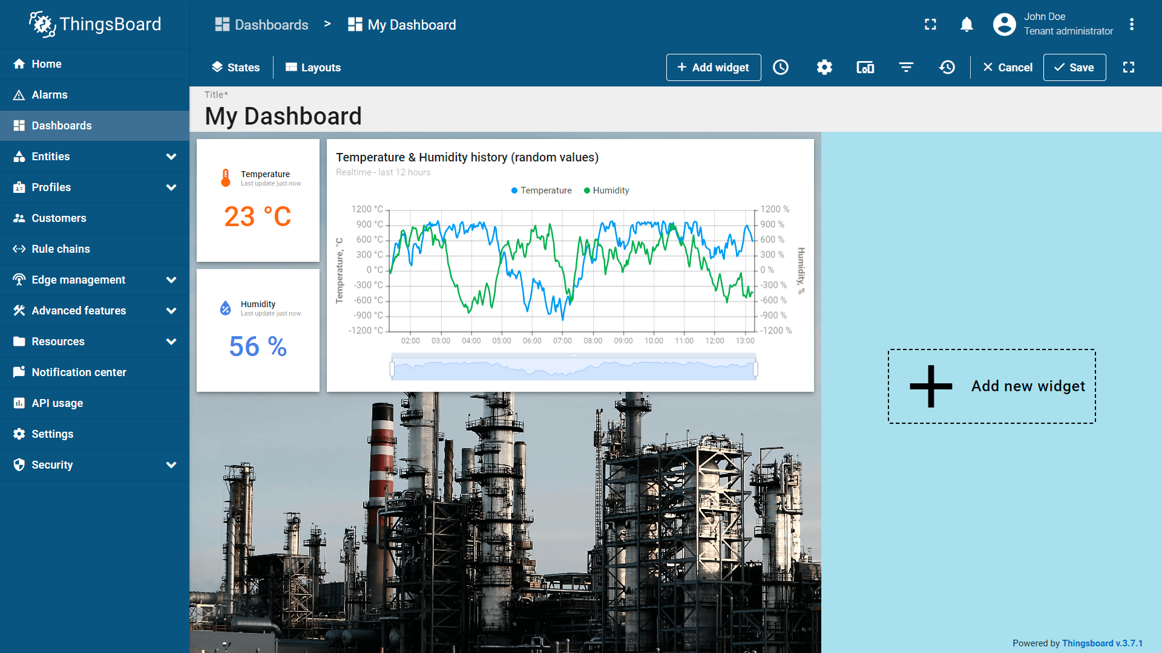
Task: Open the timewindow clock icon
Action: (x=781, y=67)
